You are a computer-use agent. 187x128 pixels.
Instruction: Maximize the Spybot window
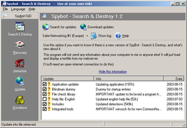(x=177, y=4)
